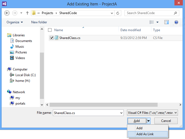Click the 9/23/2012 2:59 PM date cell
This screenshot has width=185, height=139.
tap(133, 38)
